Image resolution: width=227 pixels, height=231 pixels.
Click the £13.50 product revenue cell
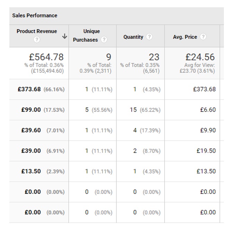point(31,171)
